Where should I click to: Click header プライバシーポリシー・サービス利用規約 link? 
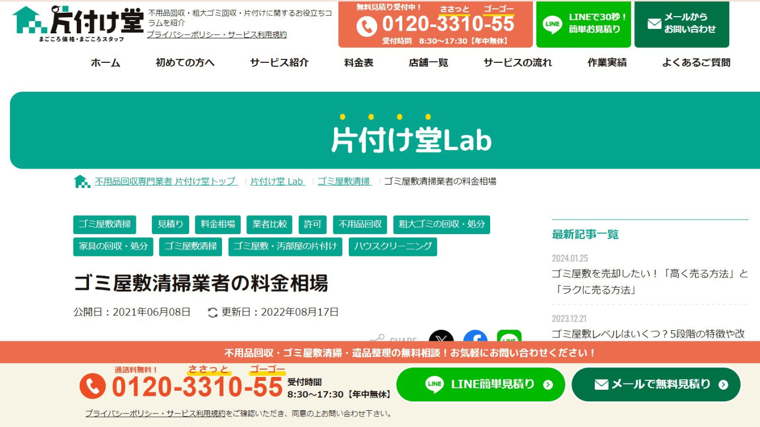pyautogui.click(x=217, y=34)
